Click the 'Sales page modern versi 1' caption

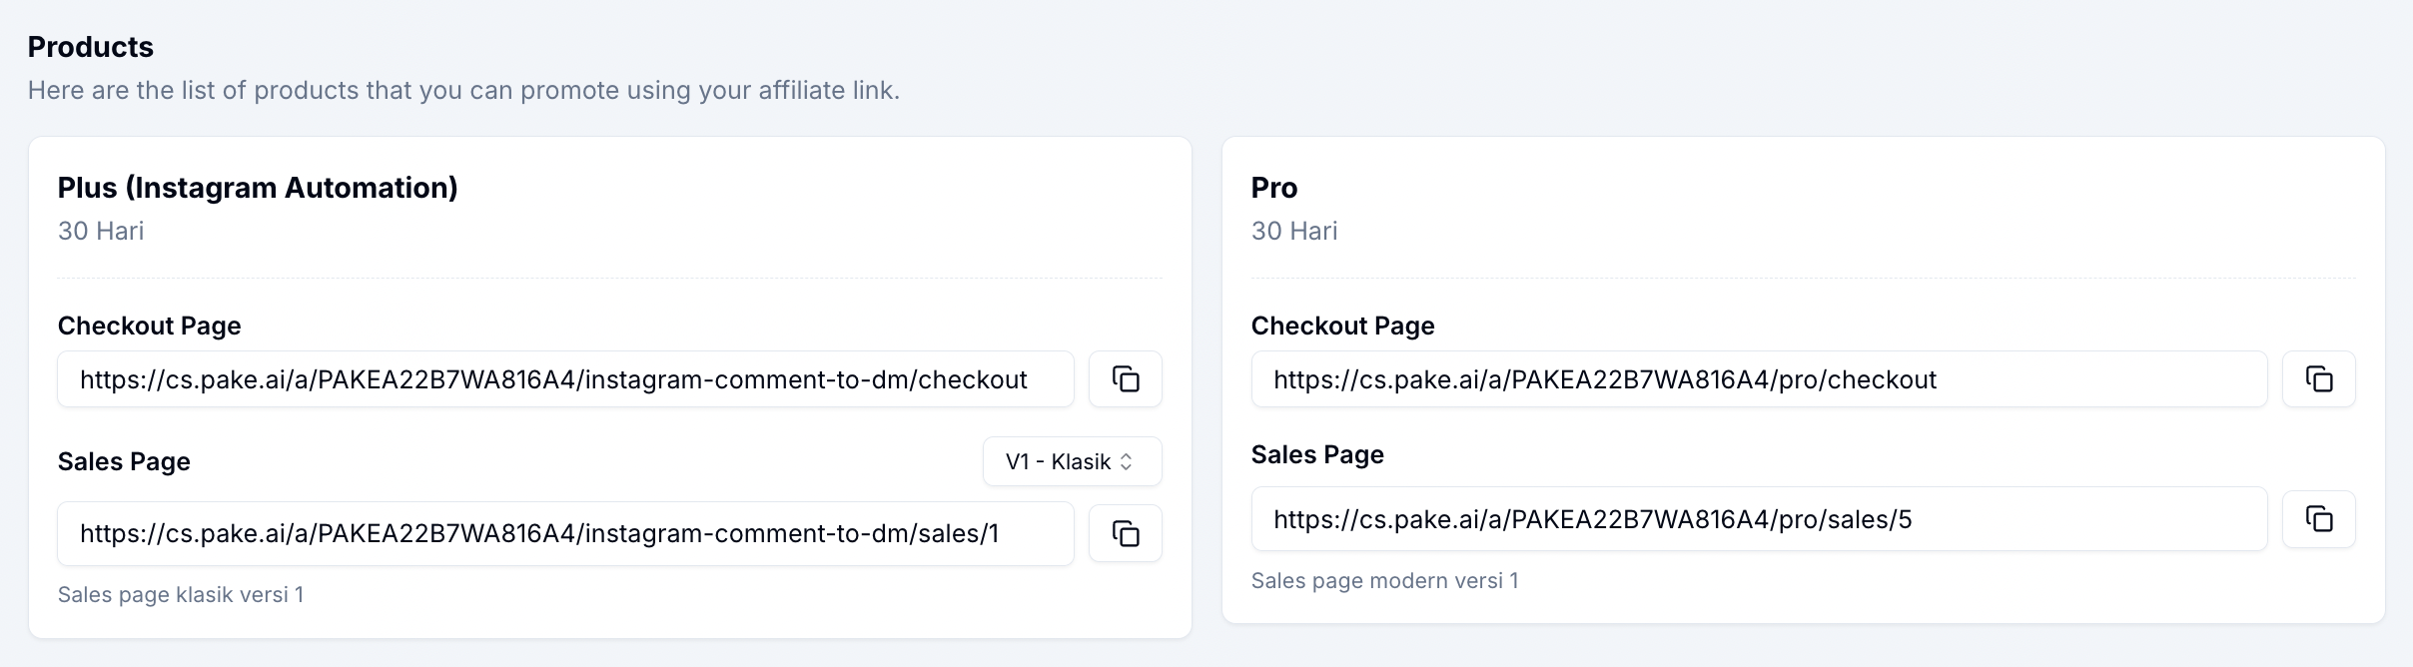pyautogui.click(x=1384, y=581)
